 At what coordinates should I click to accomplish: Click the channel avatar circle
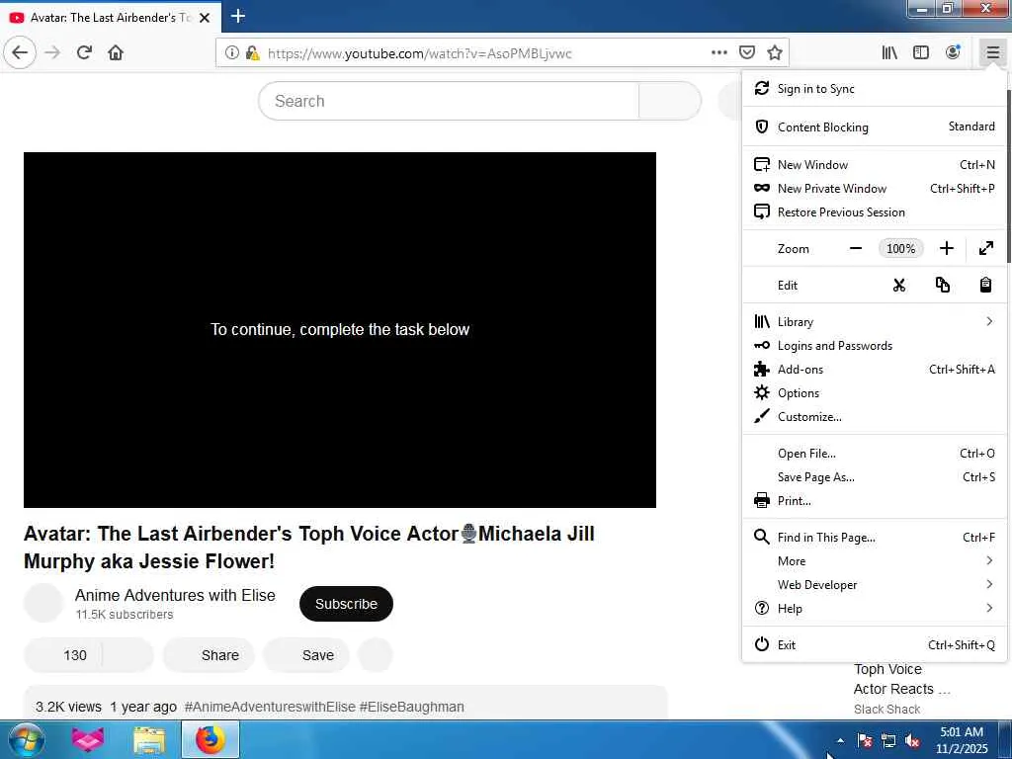tap(43, 603)
